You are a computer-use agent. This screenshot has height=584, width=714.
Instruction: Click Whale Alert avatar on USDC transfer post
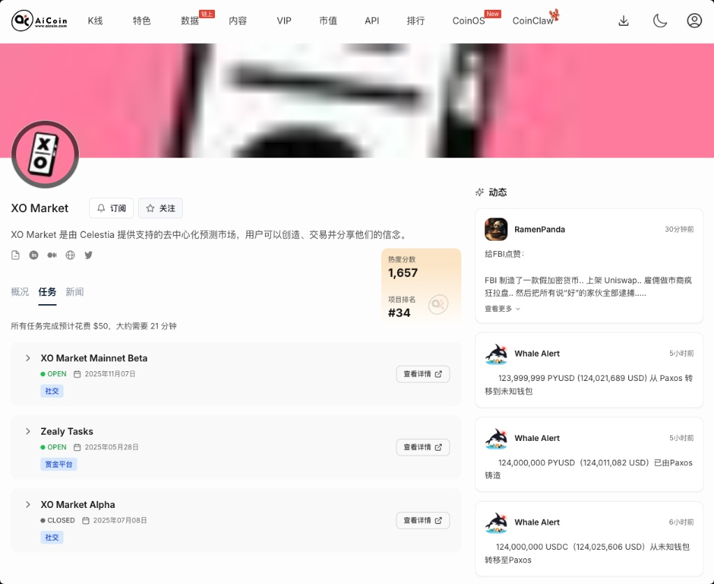tap(496, 523)
